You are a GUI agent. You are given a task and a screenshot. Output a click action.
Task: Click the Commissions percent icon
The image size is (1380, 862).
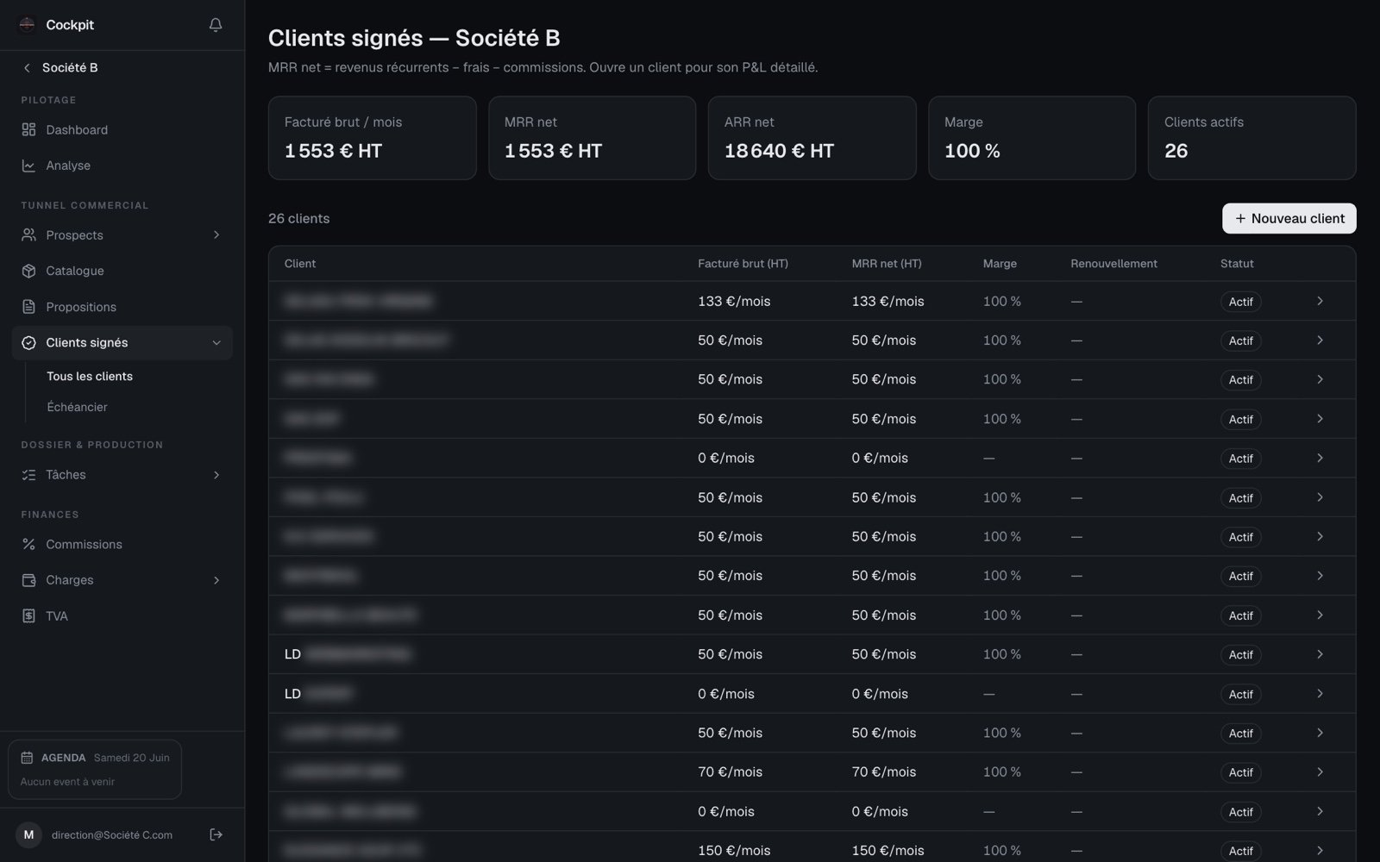tap(28, 544)
